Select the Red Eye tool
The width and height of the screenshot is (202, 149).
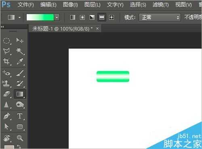6,73
